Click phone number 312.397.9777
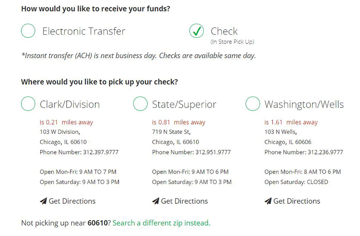The image size is (360, 236). point(100,152)
